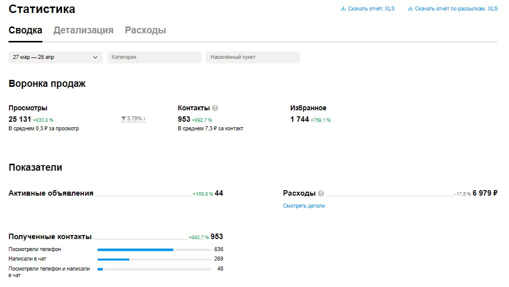Click the funnel icon before 3,79%
Image resolution: width=509 pixels, height=287 pixels.
(x=123, y=119)
